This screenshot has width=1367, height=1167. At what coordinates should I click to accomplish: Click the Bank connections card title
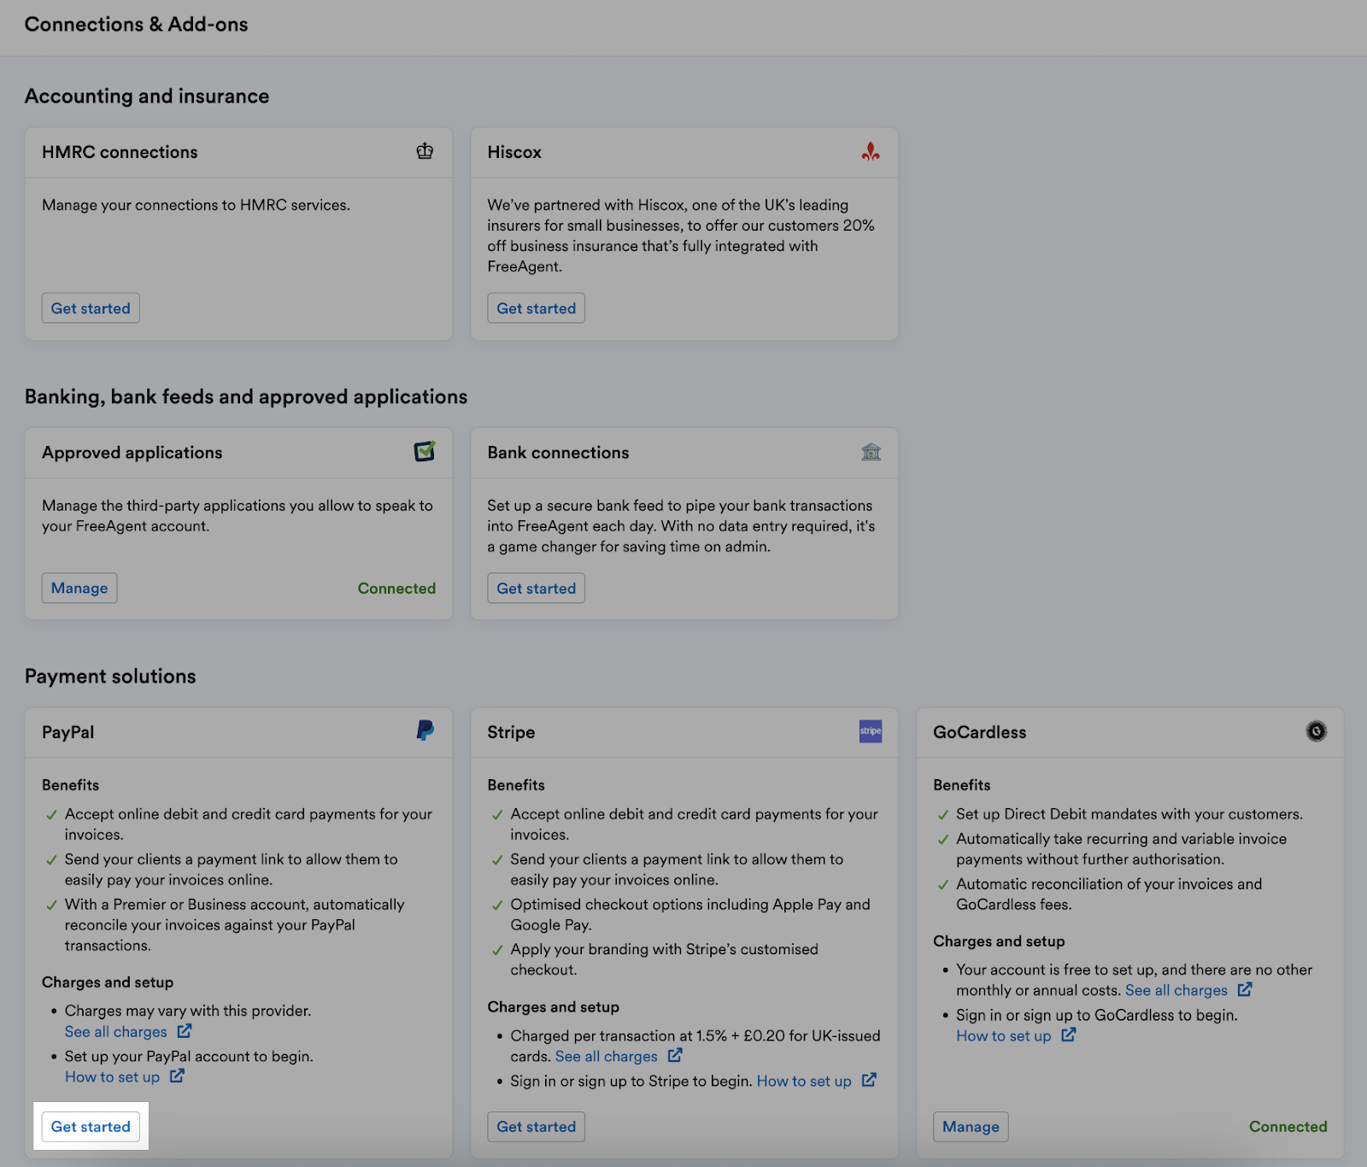(x=558, y=453)
